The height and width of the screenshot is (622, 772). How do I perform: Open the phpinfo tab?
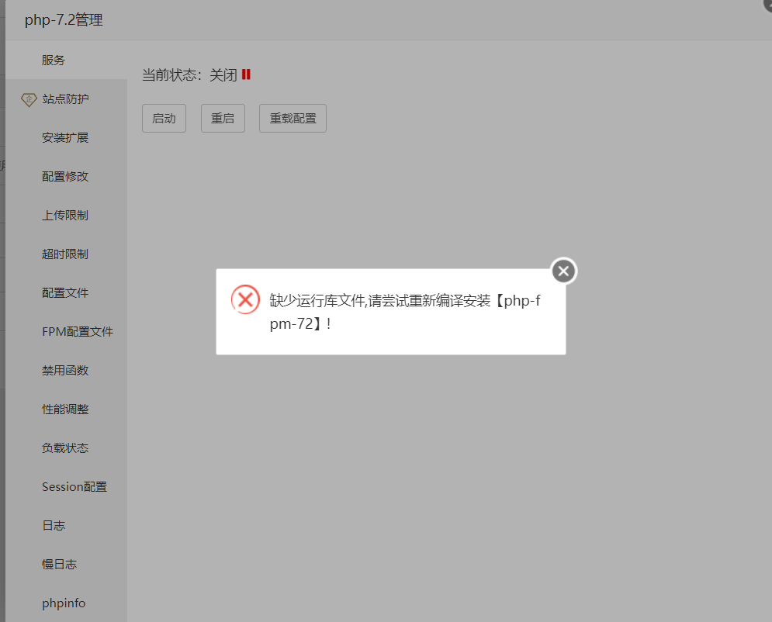pyautogui.click(x=67, y=603)
